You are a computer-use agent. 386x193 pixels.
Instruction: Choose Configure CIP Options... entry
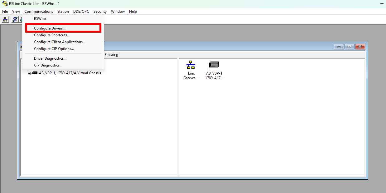coord(54,49)
